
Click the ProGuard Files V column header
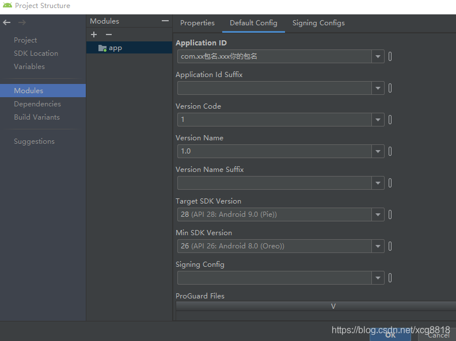pos(316,306)
